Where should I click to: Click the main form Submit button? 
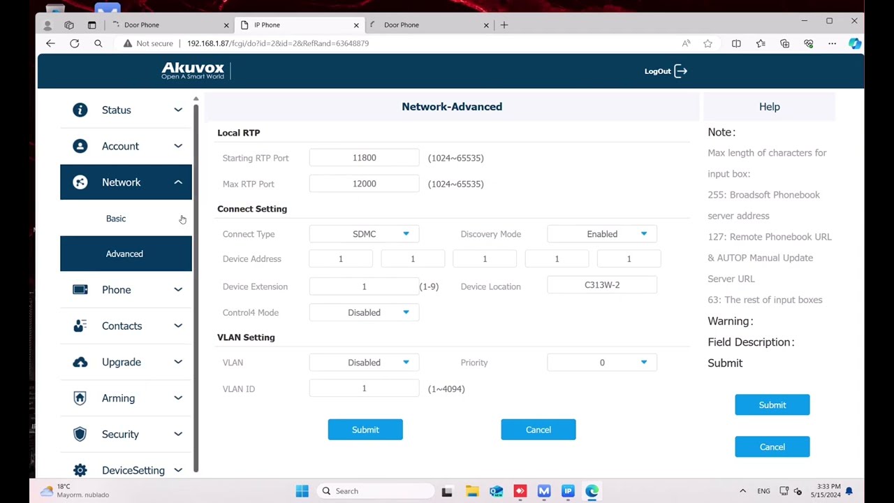[x=365, y=430]
